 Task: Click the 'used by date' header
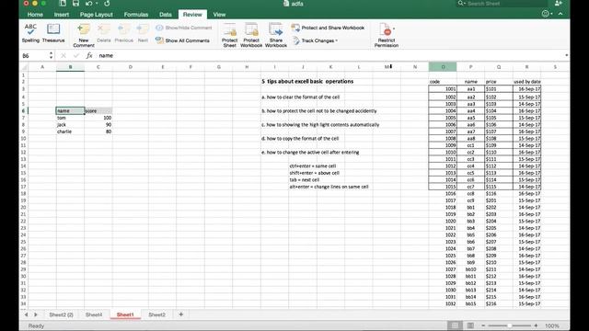[526, 82]
